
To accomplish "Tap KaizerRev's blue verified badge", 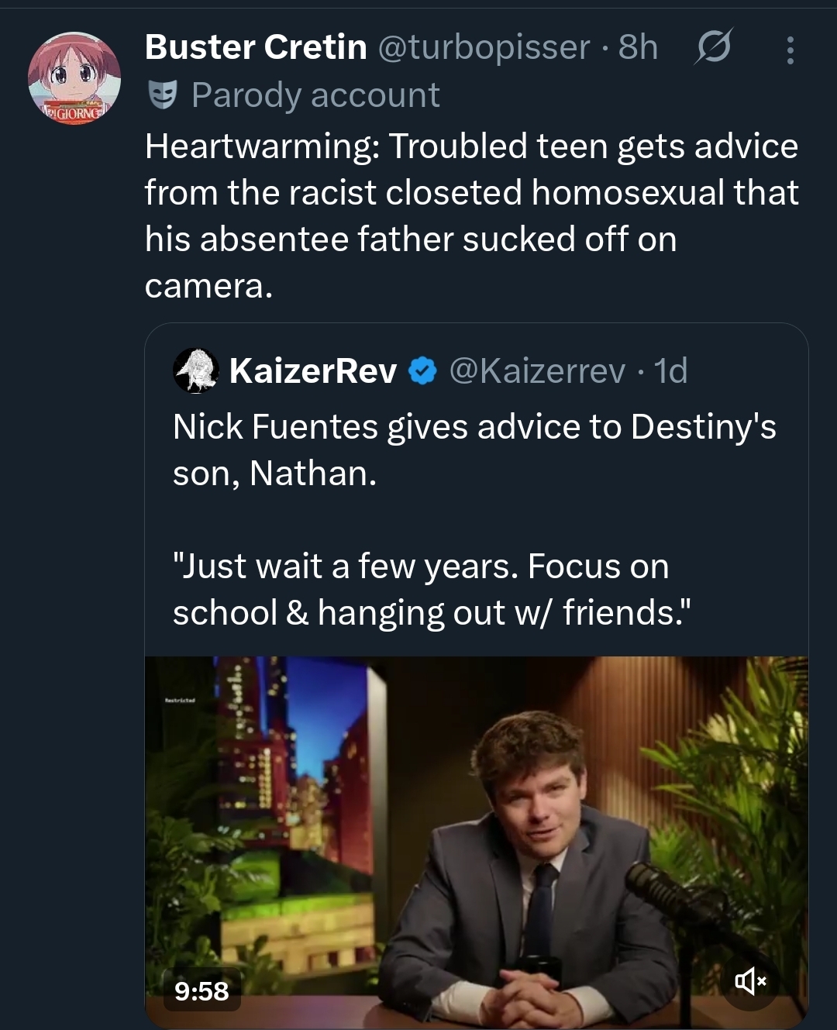I will 422,371.
